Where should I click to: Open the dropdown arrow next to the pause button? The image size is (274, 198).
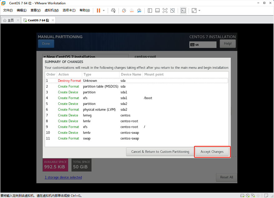103,11
